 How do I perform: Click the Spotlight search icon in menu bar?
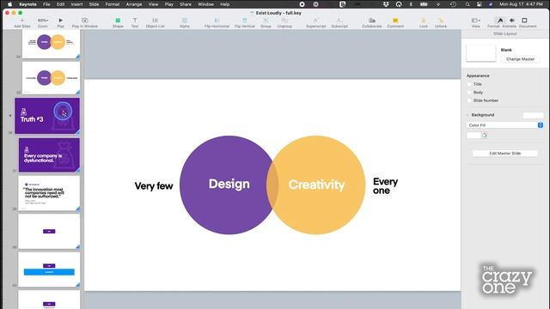pos(467,4)
